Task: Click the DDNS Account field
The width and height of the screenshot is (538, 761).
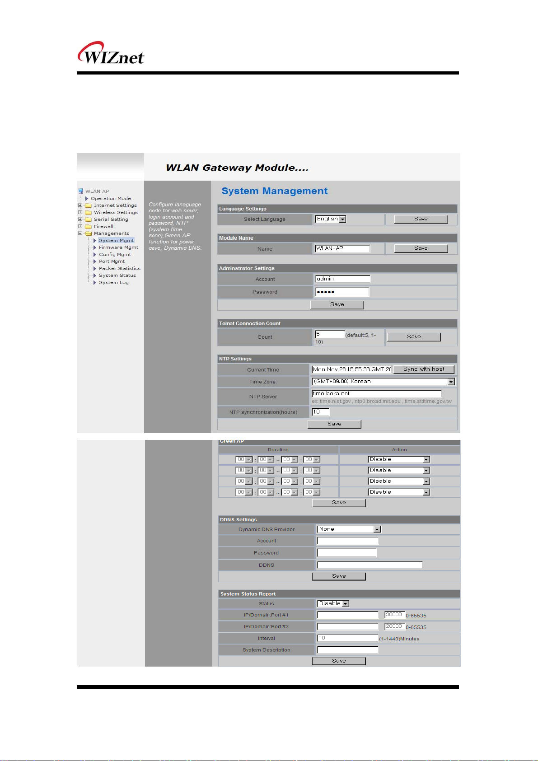Action: (x=348, y=541)
